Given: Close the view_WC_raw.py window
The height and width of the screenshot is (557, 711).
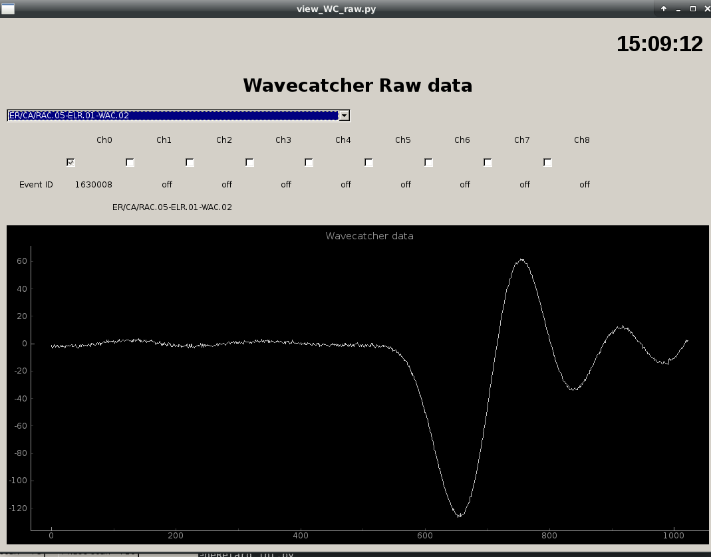Looking at the screenshot, I should (704, 9).
